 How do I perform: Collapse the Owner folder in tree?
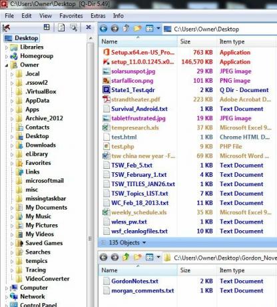[x=7, y=65]
